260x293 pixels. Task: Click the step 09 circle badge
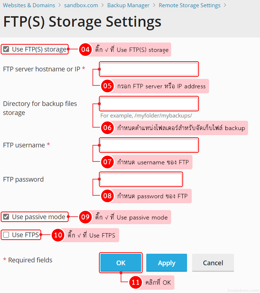pyautogui.click(x=85, y=217)
